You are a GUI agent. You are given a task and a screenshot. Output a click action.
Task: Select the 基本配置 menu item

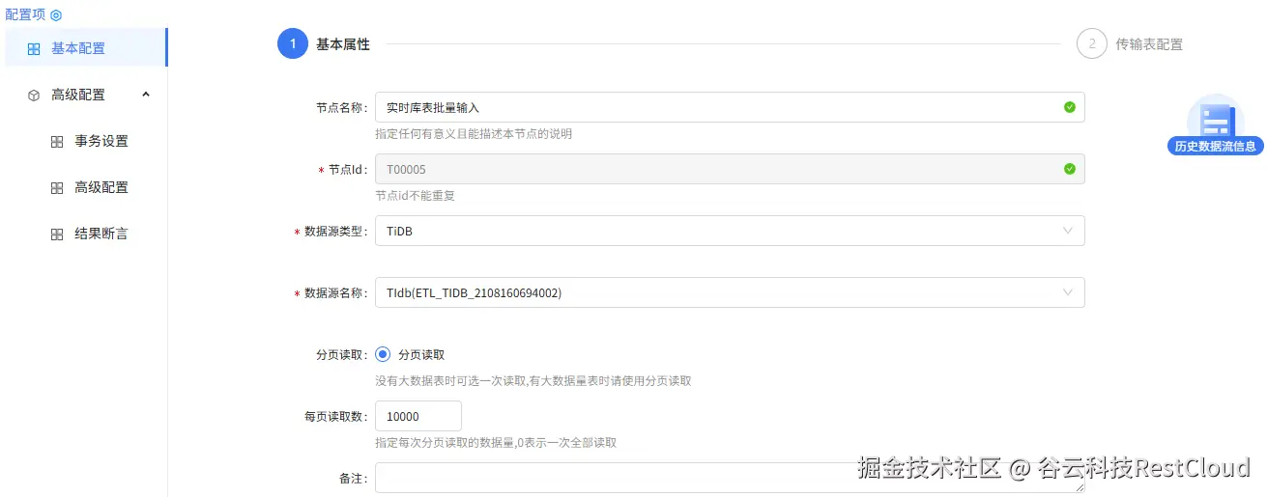[85, 48]
